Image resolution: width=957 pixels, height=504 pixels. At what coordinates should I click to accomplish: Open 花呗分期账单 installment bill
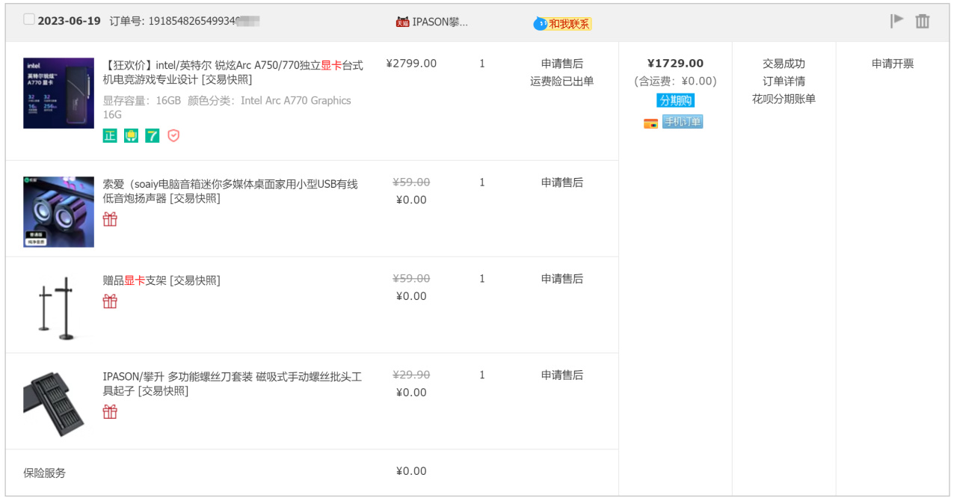784,99
